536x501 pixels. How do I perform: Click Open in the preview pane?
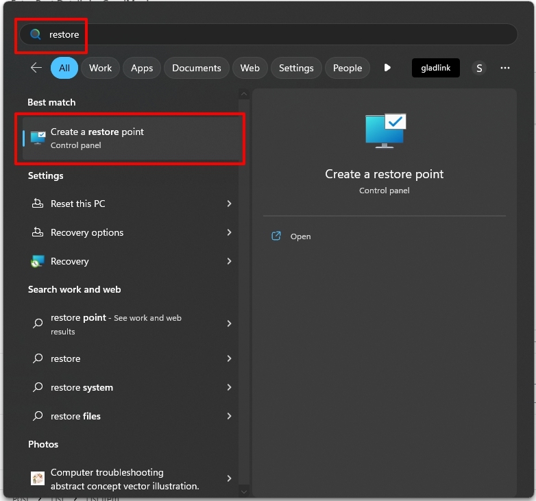tap(300, 236)
